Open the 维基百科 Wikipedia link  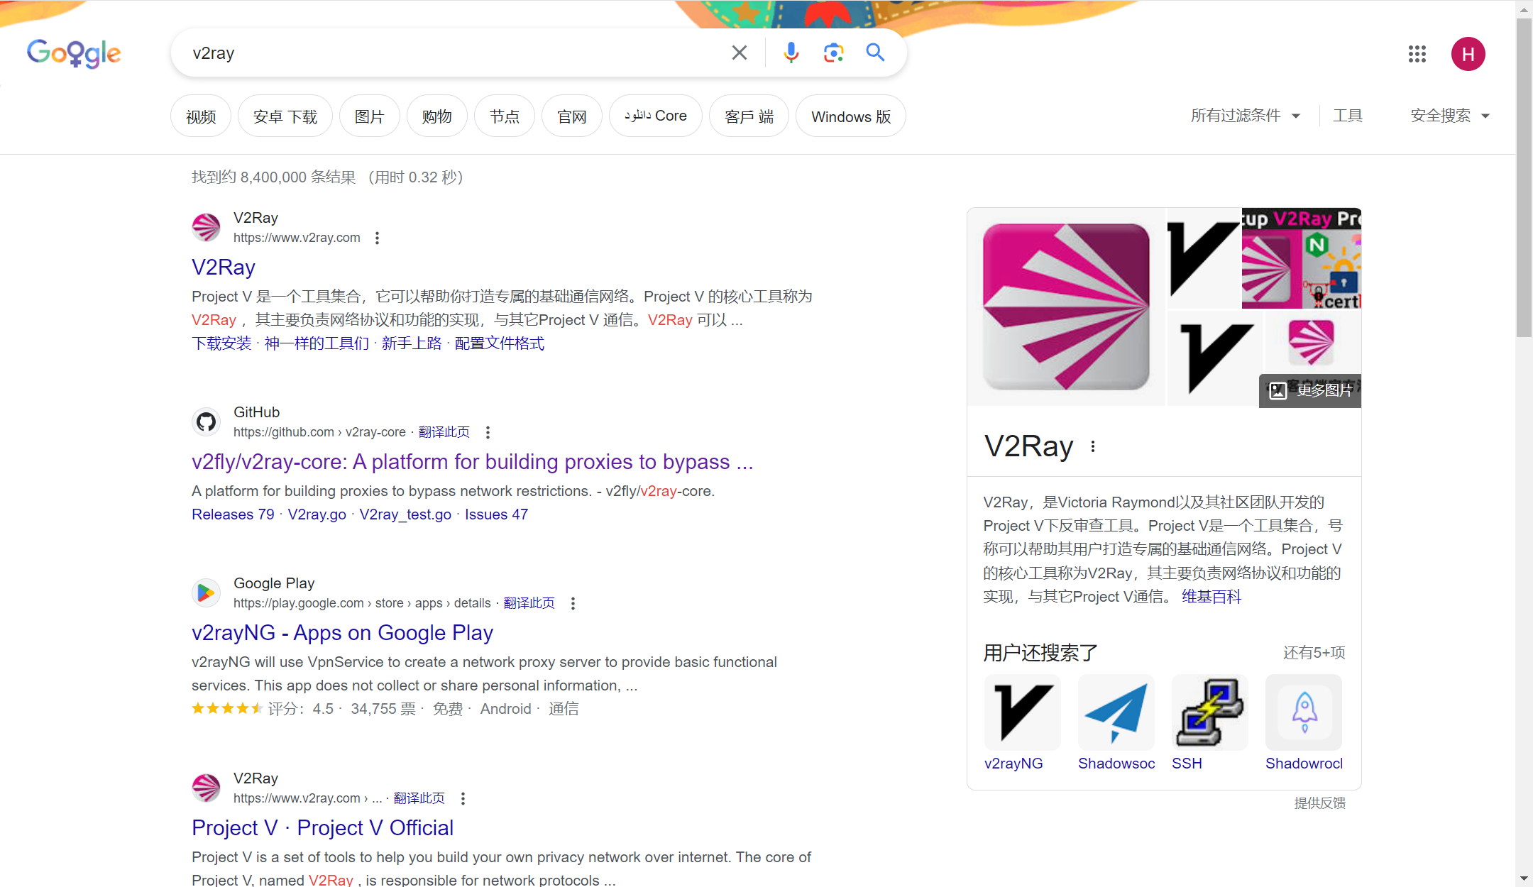pos(1211,597)
